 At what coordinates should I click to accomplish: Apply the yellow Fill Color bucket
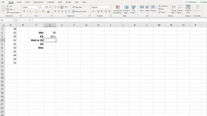click(43, 12)
